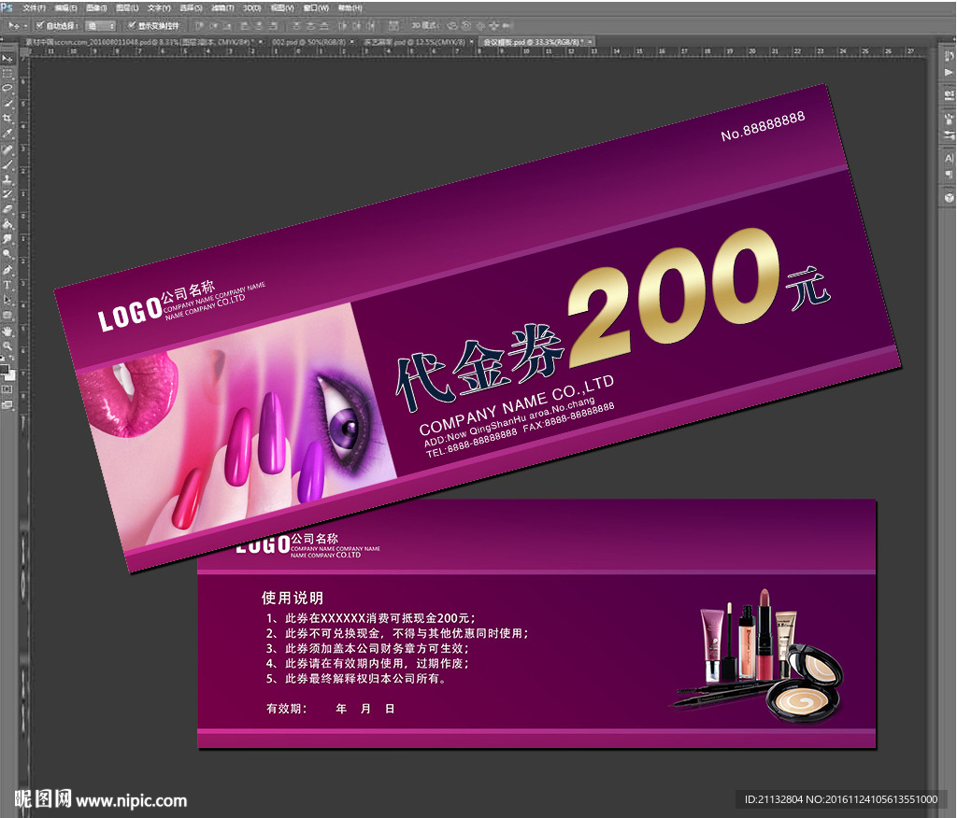Open the Move tool preset picker arrow
The height and width of the screenshot is (818, 957).
[x=24, y=26]
